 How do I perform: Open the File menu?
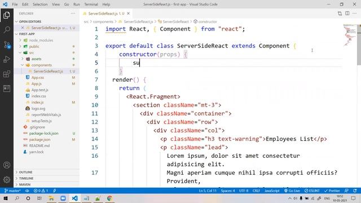coord(15,5)
